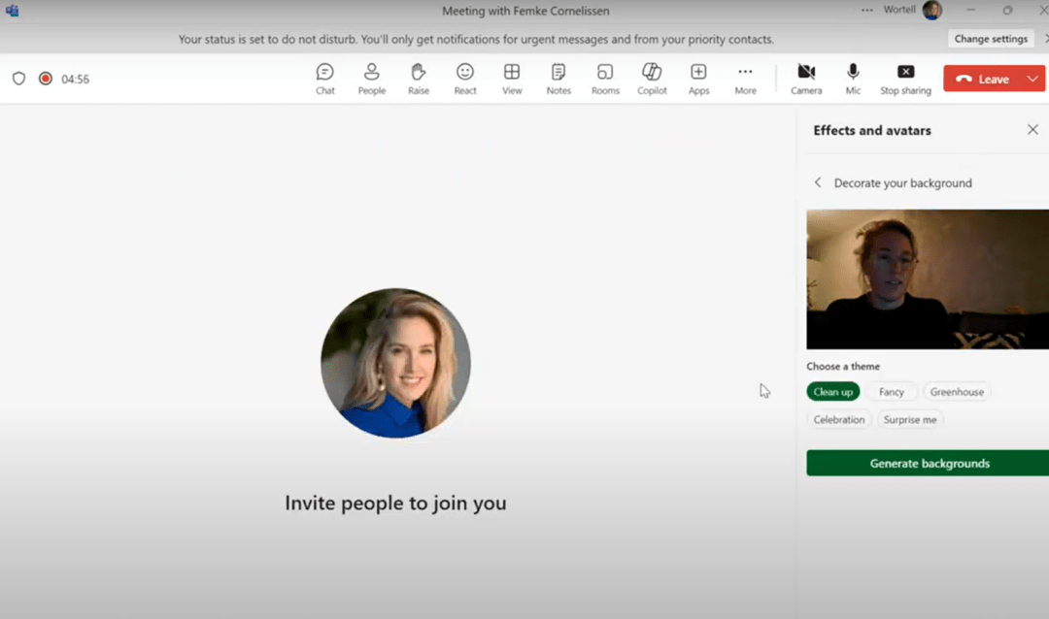Click Generate backgrounds button
The width and height of the screenshot is (1049, 619).
(x=928, y=464)
